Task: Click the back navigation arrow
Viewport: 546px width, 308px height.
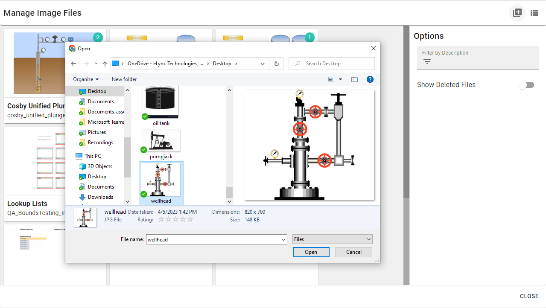Action: click(x=73, y=63)
